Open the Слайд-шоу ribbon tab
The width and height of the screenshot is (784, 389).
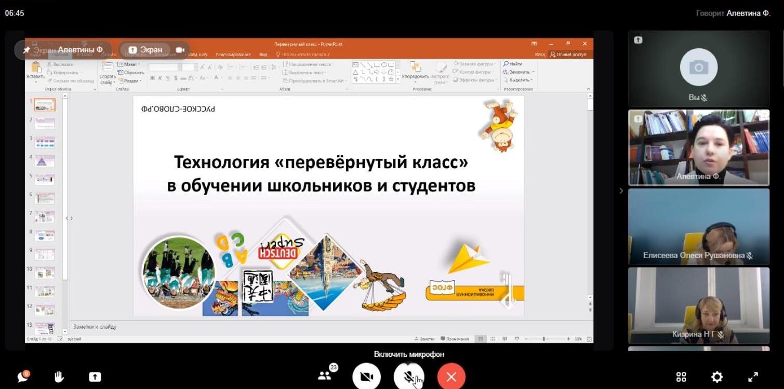tap(196, 55)
